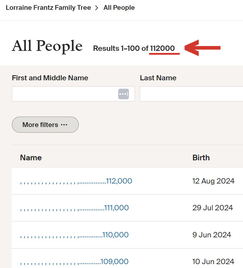Expand the More filters options
Viewport: 243px width, 268px height.
(45, 125)
